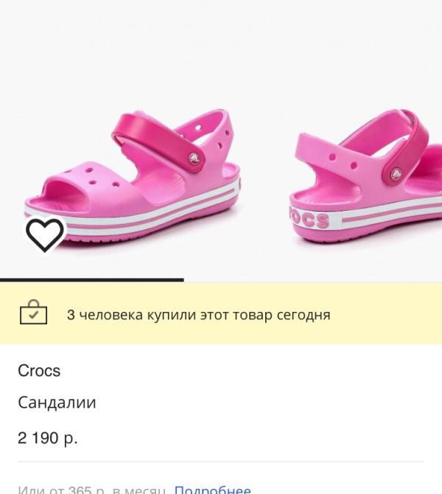Open the right sandal heel-view photo

tap(365, 181)
